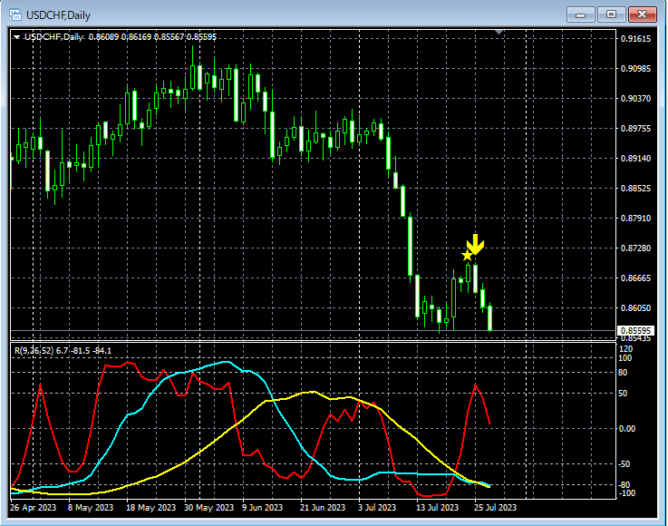The width and height of the screenshot is (668, 526).
Task: Click the 0.89140 price scale value
Action: [x=635, y=158]
